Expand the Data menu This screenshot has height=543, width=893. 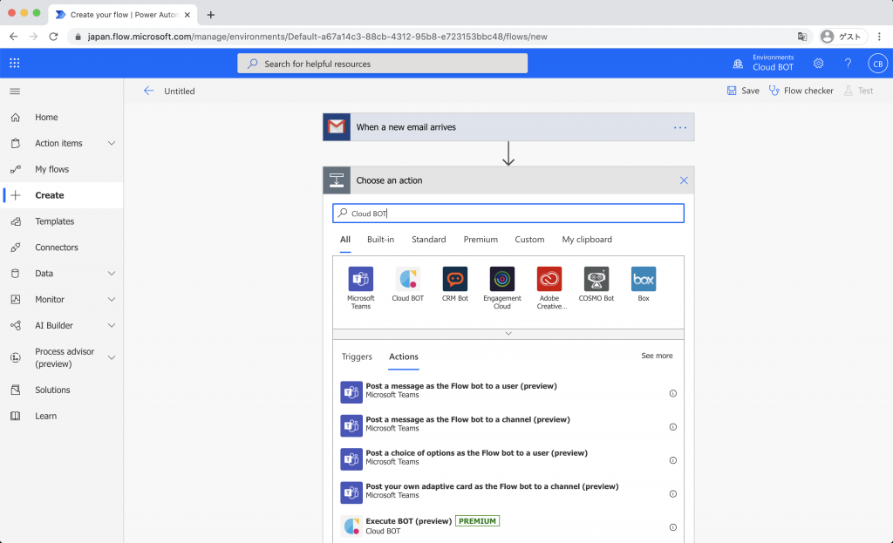pos(112,273)
